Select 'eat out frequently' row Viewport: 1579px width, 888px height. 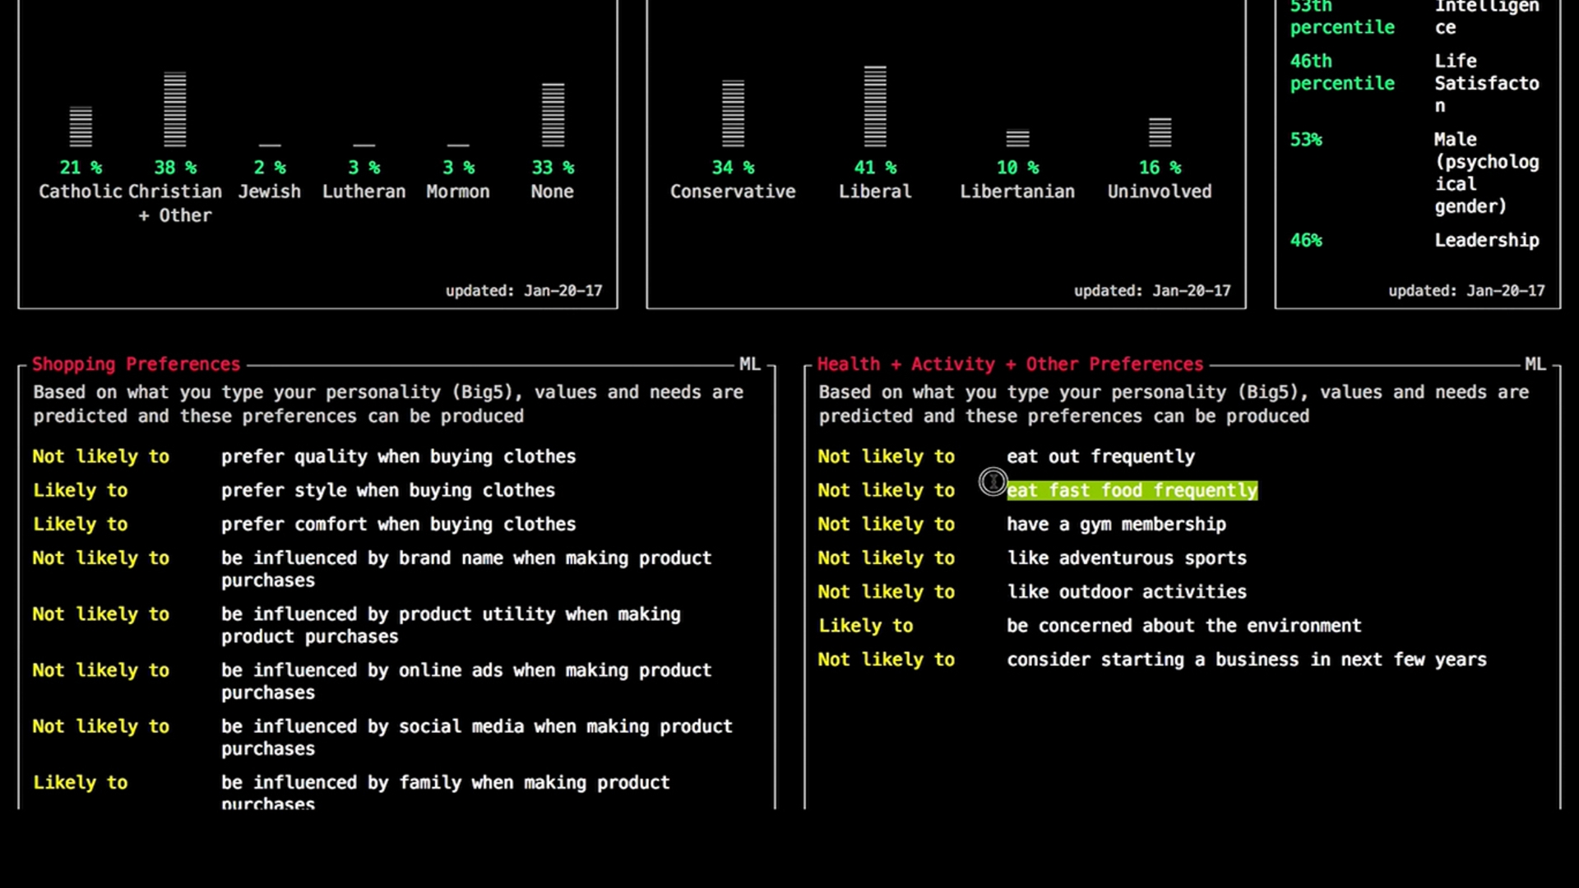click(1101, 456)
